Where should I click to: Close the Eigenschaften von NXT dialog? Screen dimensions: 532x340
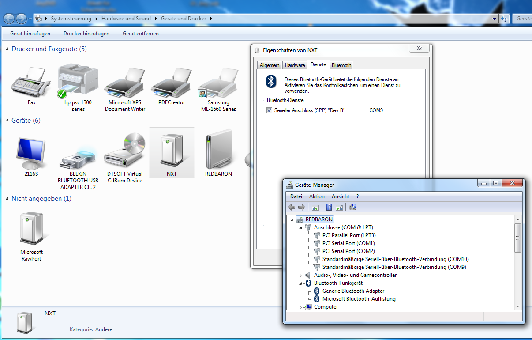click(x=419, y=48)
